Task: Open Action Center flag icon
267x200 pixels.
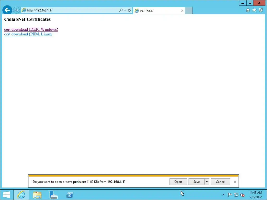Action: pyautogui.click(x=230, y=195)
